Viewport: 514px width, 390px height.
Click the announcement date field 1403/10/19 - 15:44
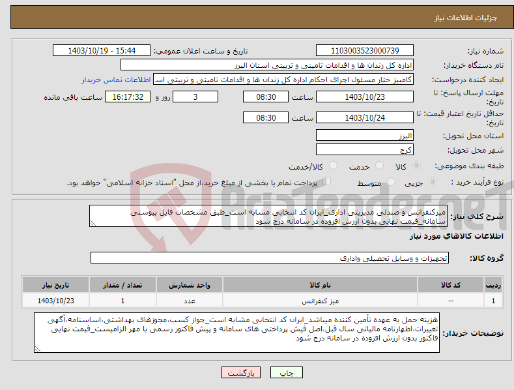(x=102, y=51)
